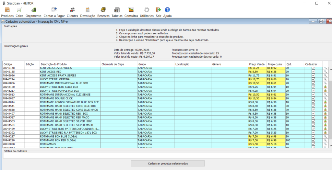Open the Devolução toolbar icon
This screenshot has width=332, height=170.
88,10
